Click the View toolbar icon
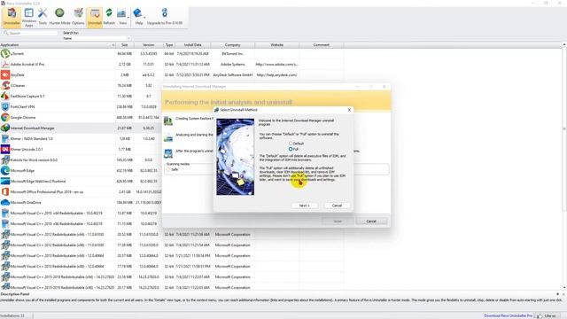Screen dimensions: 567x319 pos(121,17)
